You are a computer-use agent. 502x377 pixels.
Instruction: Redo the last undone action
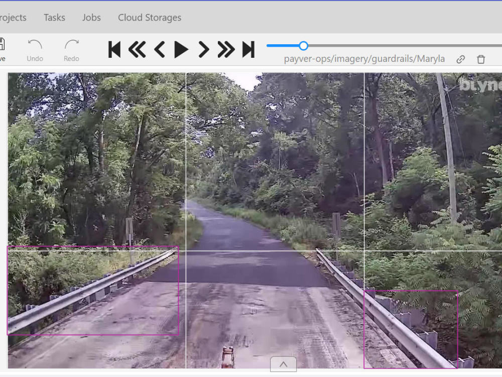71,50
